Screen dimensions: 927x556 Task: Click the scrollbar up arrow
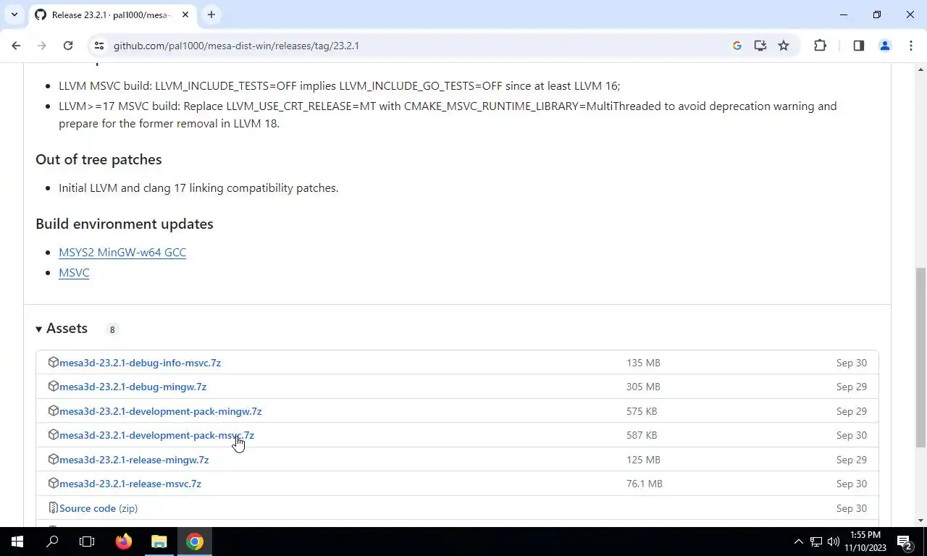(920, 69)
